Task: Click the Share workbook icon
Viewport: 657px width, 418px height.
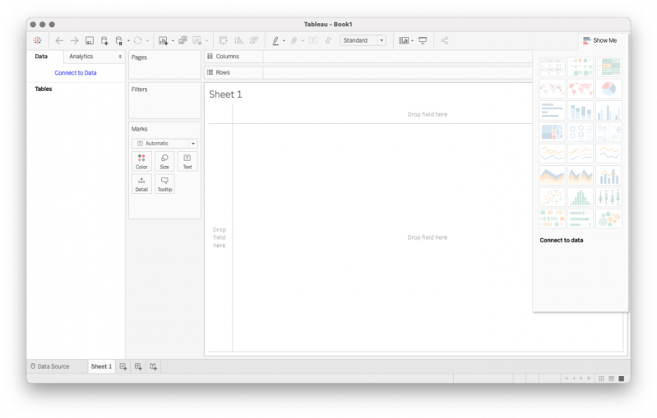Action: coord(445,40)
